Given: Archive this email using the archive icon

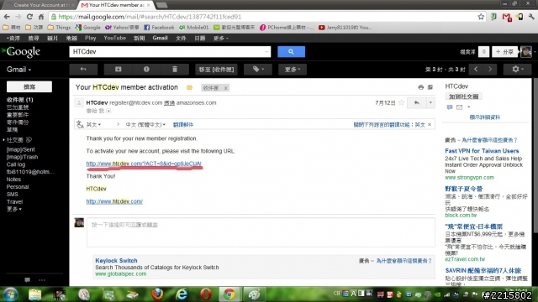Looking at the screenshot, I should click(119, 69).
